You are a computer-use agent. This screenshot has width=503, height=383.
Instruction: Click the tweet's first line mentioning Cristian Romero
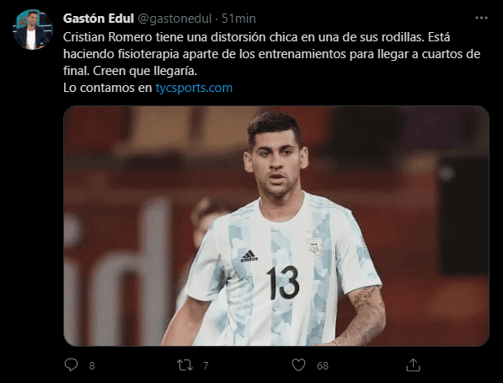click(x=256, y=37)
